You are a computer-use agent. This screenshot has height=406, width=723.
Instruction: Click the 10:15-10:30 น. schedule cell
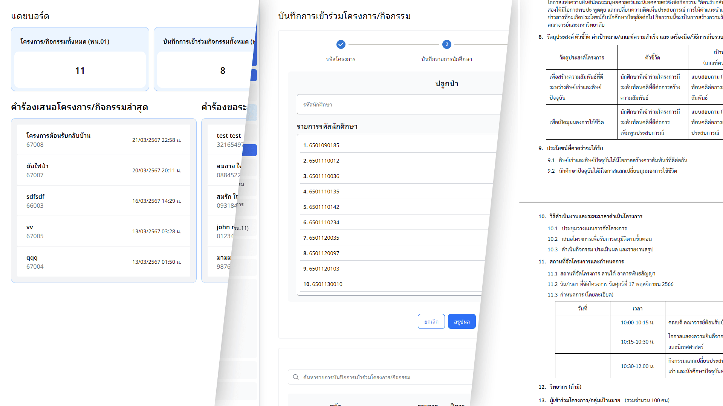coord(637,342)
